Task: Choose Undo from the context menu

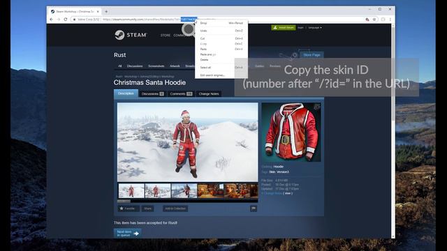Action: 221,31
